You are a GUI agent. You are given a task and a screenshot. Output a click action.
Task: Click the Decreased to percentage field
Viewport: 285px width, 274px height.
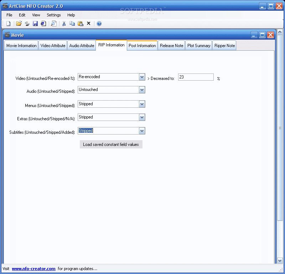(x=196, y=77)
